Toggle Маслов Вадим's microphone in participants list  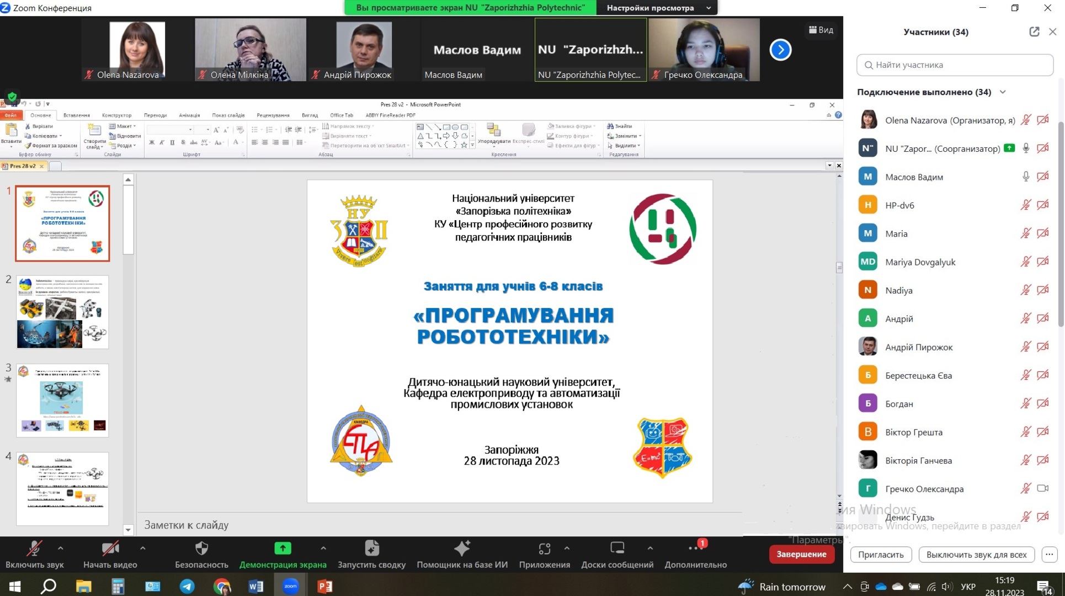[x=1025, y=177]
